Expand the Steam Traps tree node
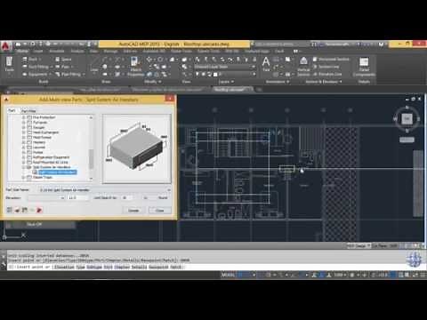Screen dimensions: 427x320 (24, 177)
